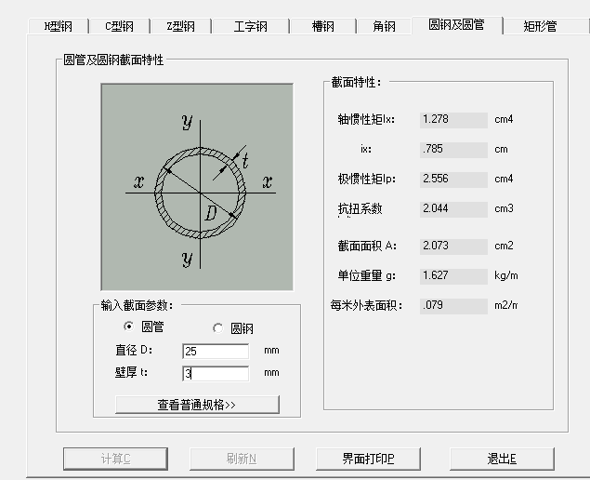
Task: Click the cm3 unit label
Action: point(504,208)
